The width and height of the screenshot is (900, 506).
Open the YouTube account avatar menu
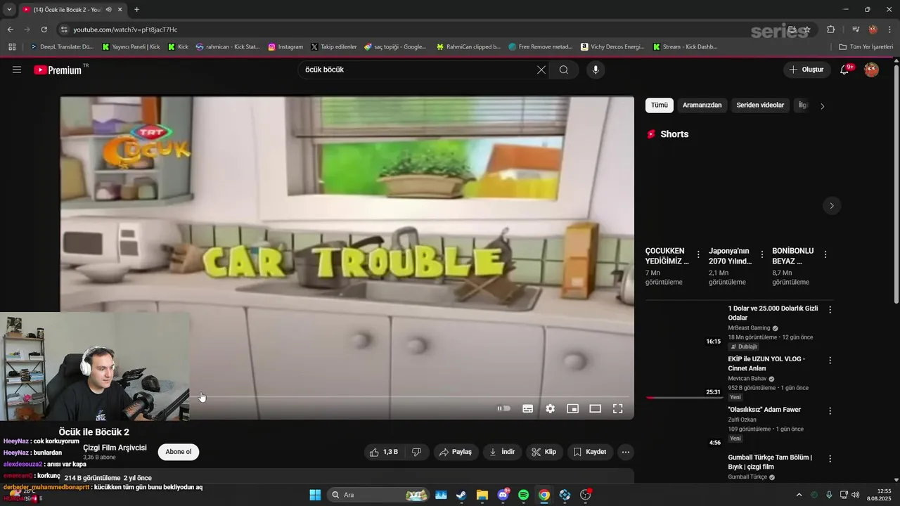pyautogui.click(x=871, y=70)
